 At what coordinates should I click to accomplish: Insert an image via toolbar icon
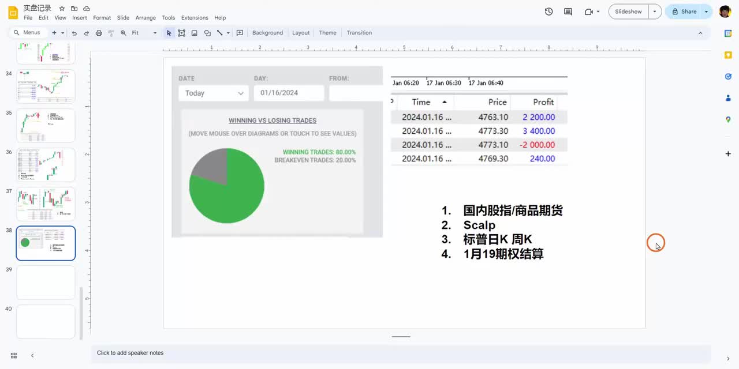pyautogui.click(x=194, y=33)
